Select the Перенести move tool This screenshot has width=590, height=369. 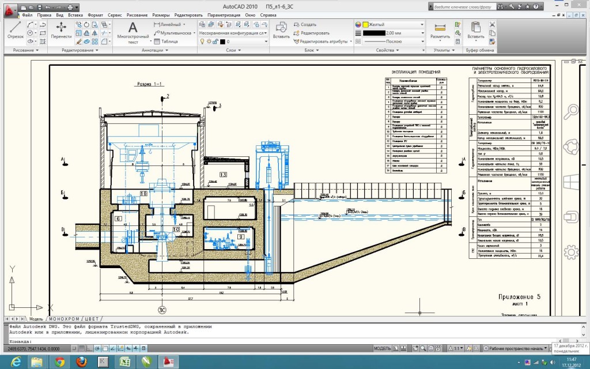[61, 30]
